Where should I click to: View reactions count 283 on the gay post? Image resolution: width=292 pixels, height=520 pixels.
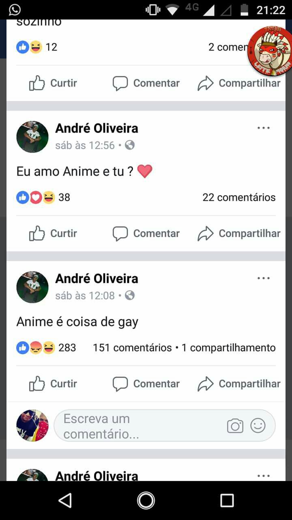point(46,348)
